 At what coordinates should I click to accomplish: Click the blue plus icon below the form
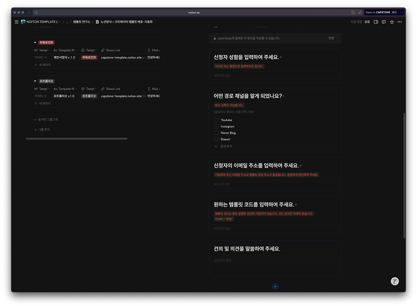(x=275, y=286)
